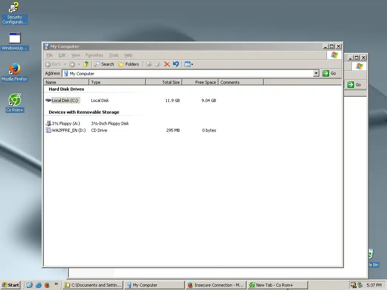The image size is (387, 290).
Task: Sort by the Total Size column header
Action: tap(164, 82)
